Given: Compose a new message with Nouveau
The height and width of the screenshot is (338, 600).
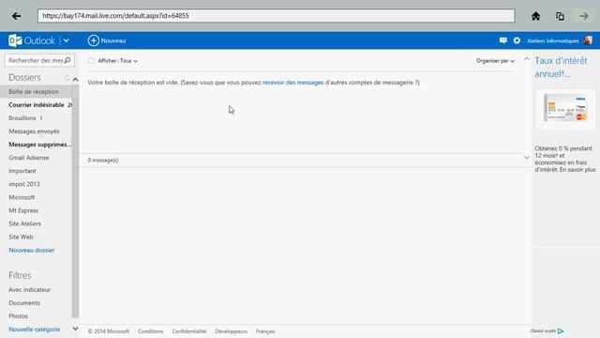Looking at the screenshot, I should (107, 40).
